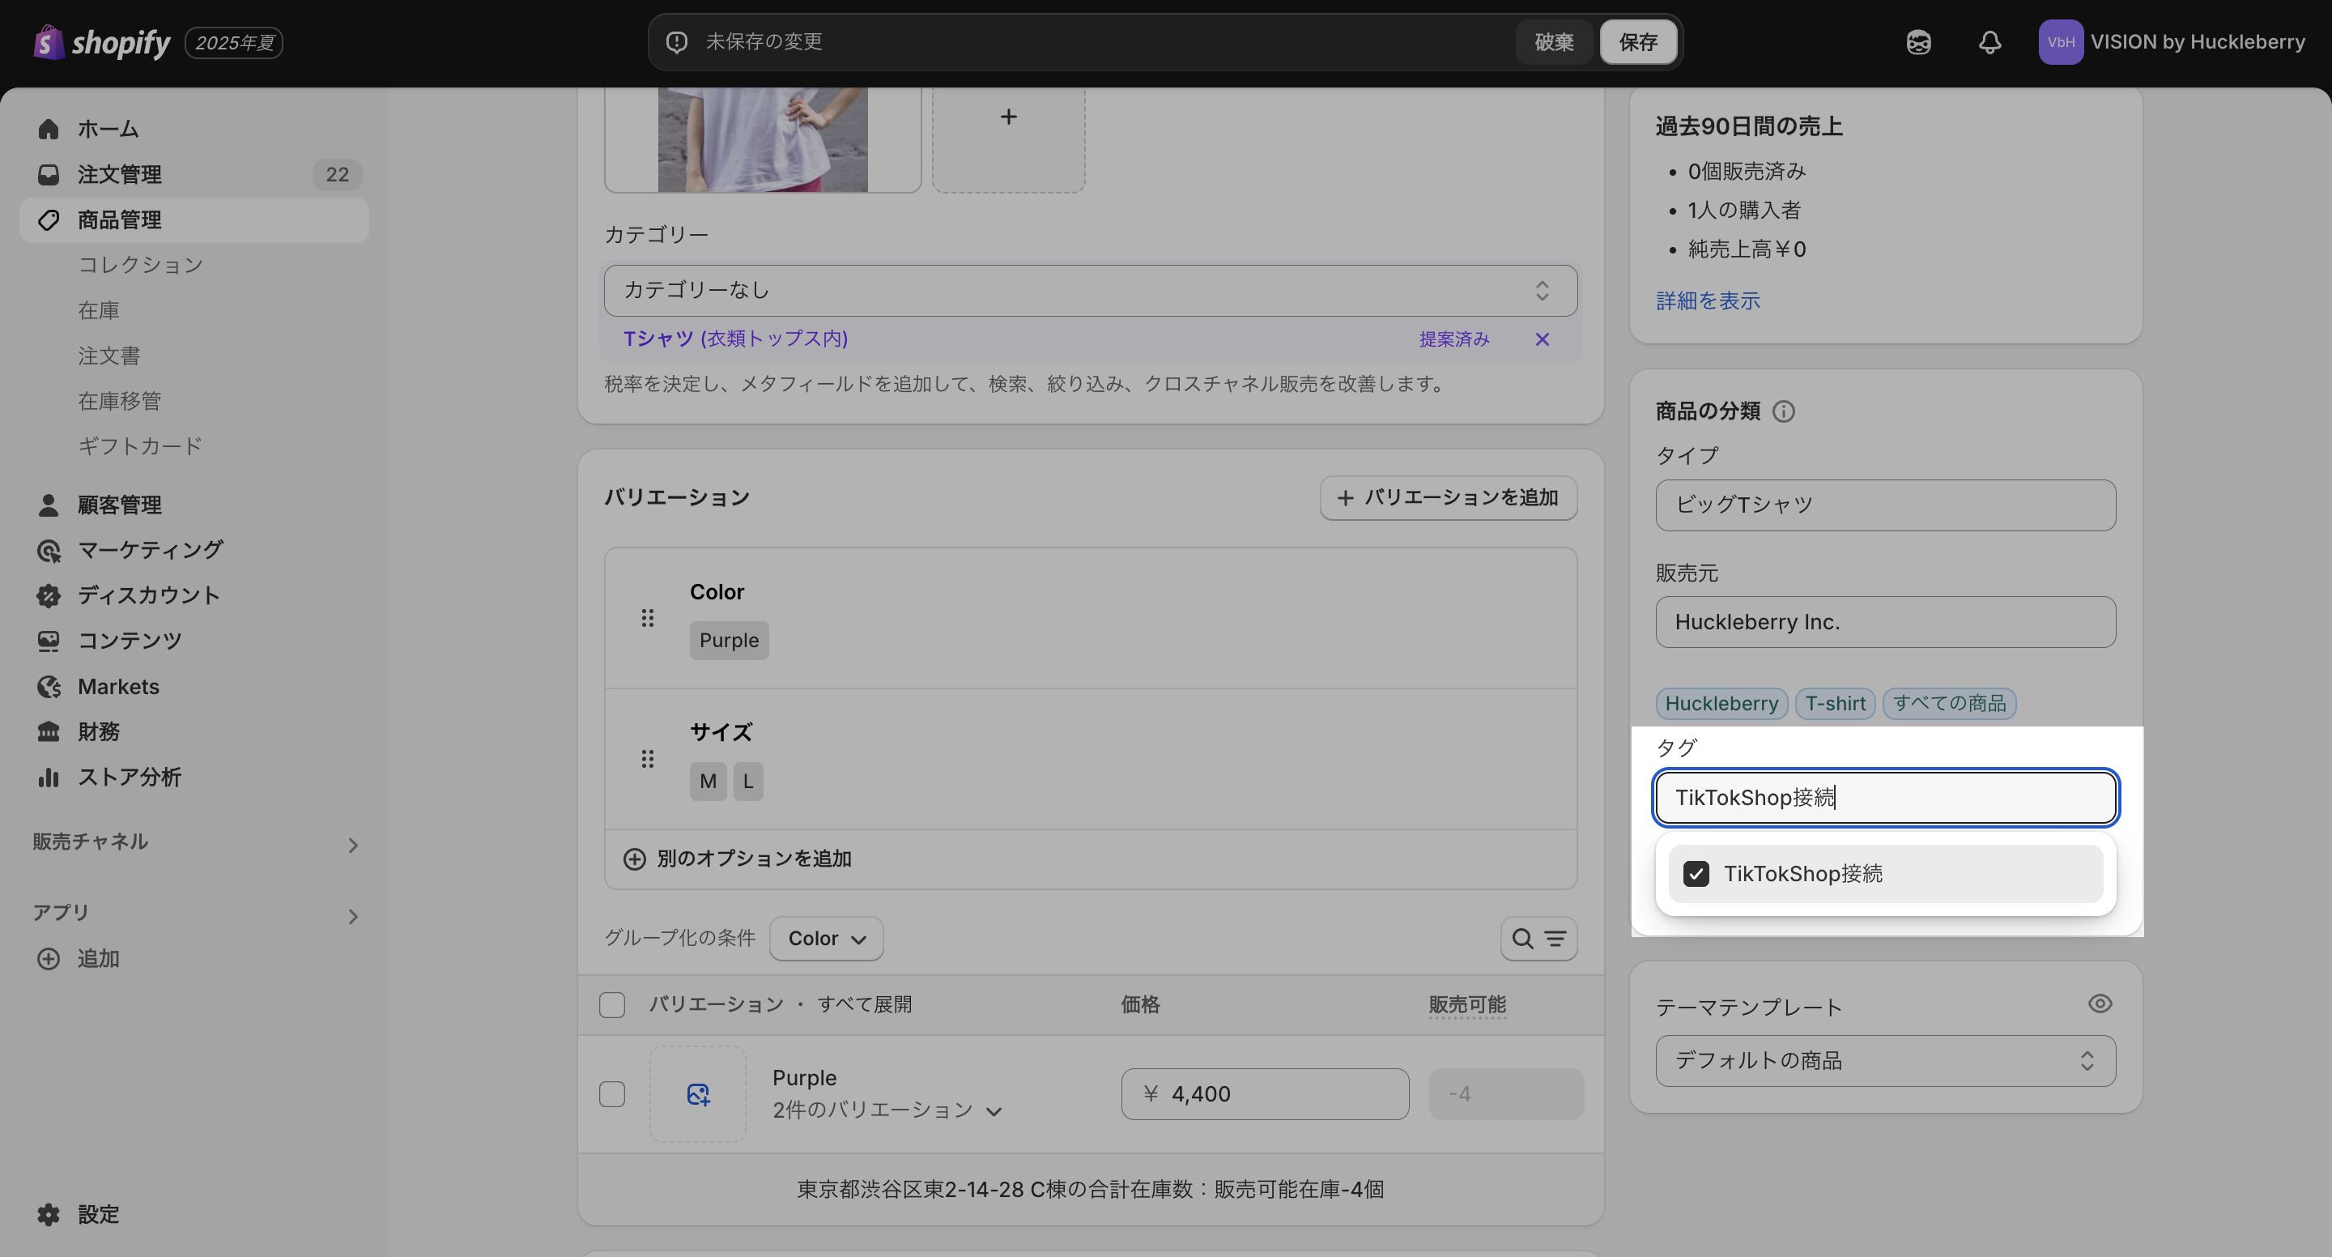This screenshot has width=2332, height=1257.
Task: Open variant search and filter icon
Action: click(x=1538, y=940)
